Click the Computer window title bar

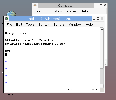pos(66,6)
